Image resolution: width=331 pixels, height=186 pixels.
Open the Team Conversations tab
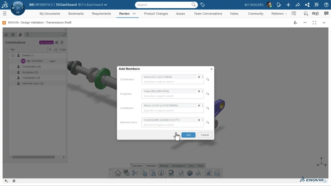[x=208, y=14]
